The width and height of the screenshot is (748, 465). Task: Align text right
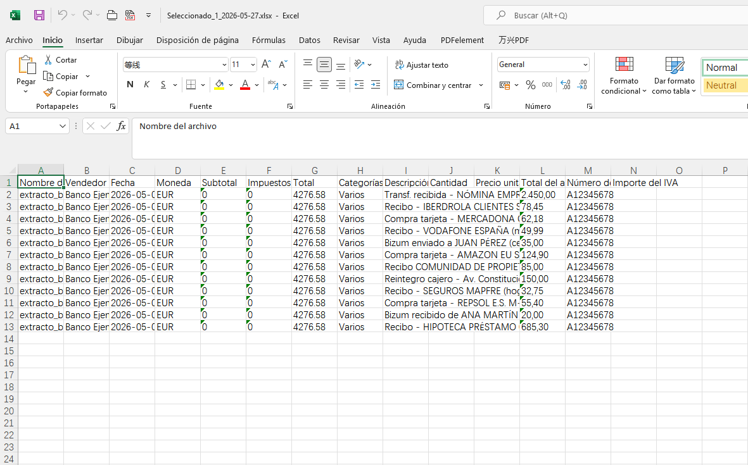[341, 85]
